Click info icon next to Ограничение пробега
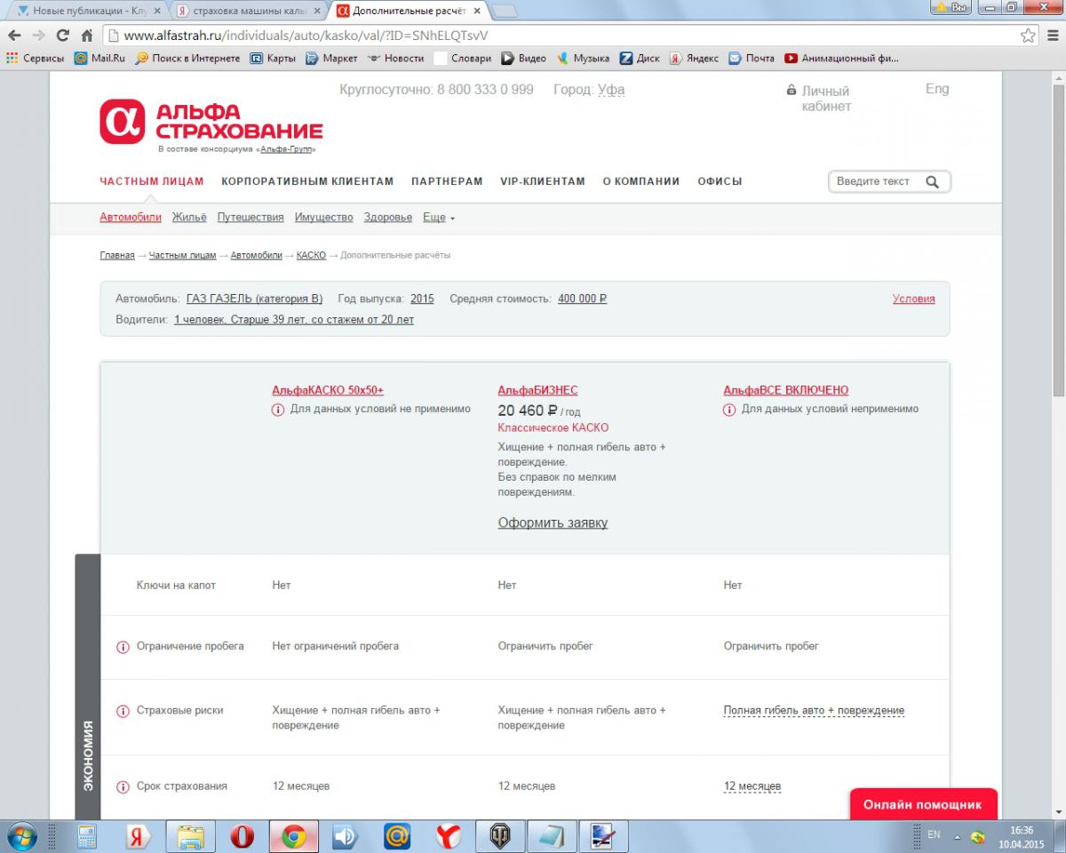 pyautogui.click(x=123, y=647)
